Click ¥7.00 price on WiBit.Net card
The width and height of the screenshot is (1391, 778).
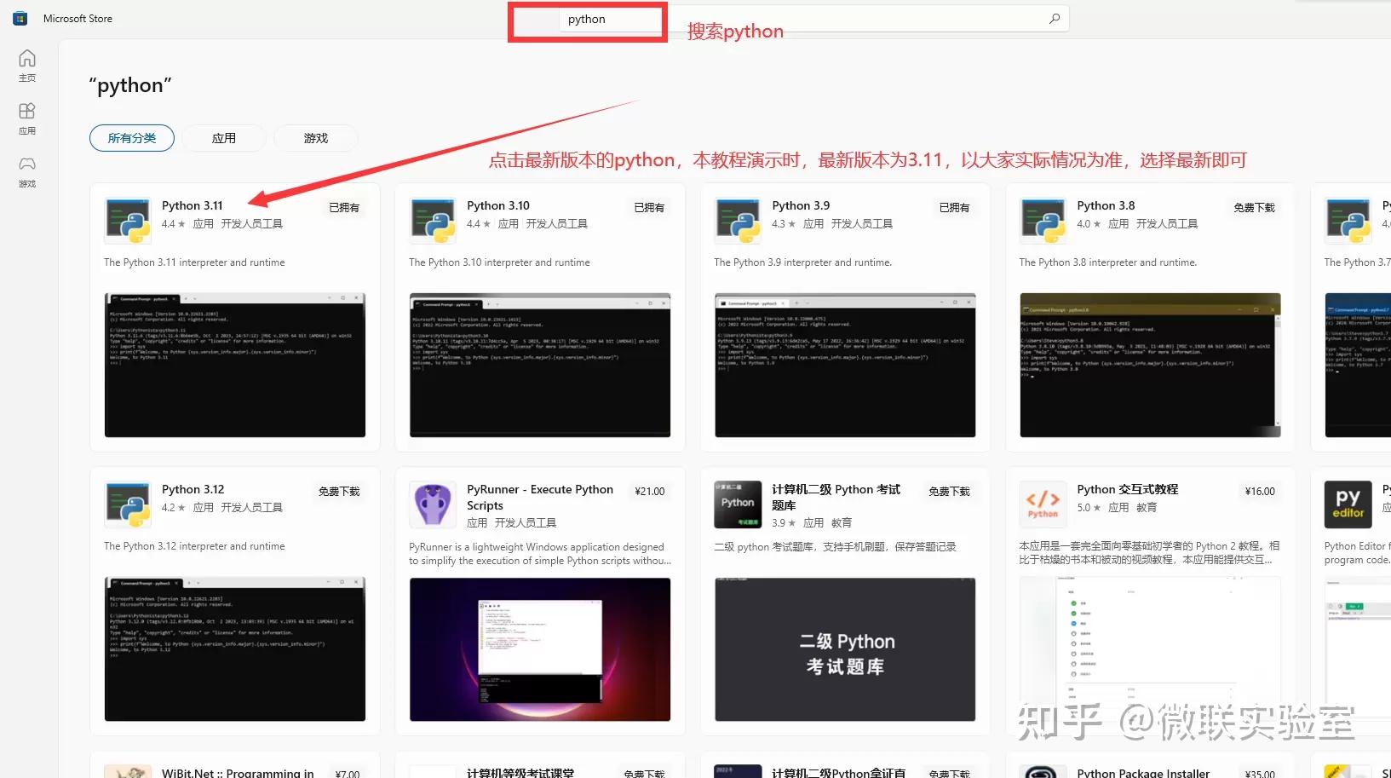(x=348, y=774)
